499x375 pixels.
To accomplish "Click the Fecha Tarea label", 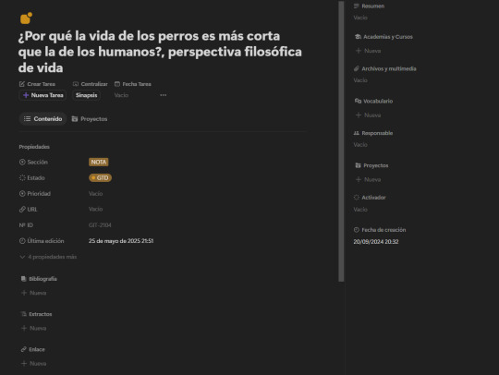I will pyautogui.click(x=137, y=84).
